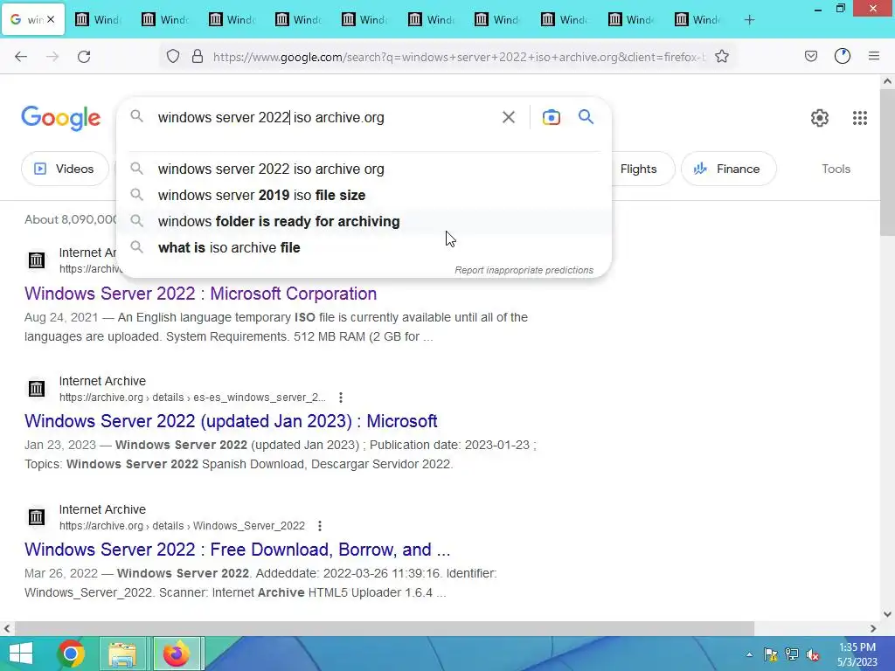Image resolution: width=895 pixels, height=671 pixels.
Task: Click the site security padlock icon
Action: tap(198, 57)
